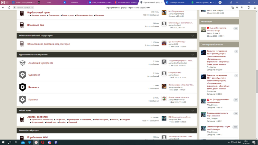Image resolution: width=258 pixels, height=145 pixels.
Task: Open the Mail app on the taskbar
Action: 23,142
